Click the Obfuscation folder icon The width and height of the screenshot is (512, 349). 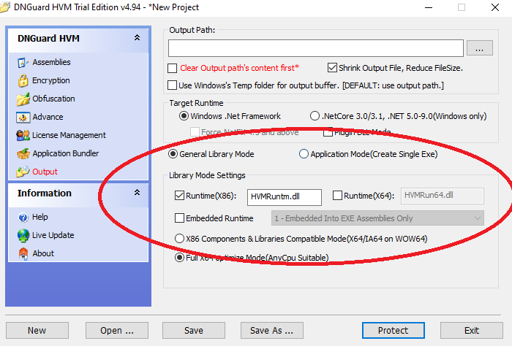pos(22,99)
